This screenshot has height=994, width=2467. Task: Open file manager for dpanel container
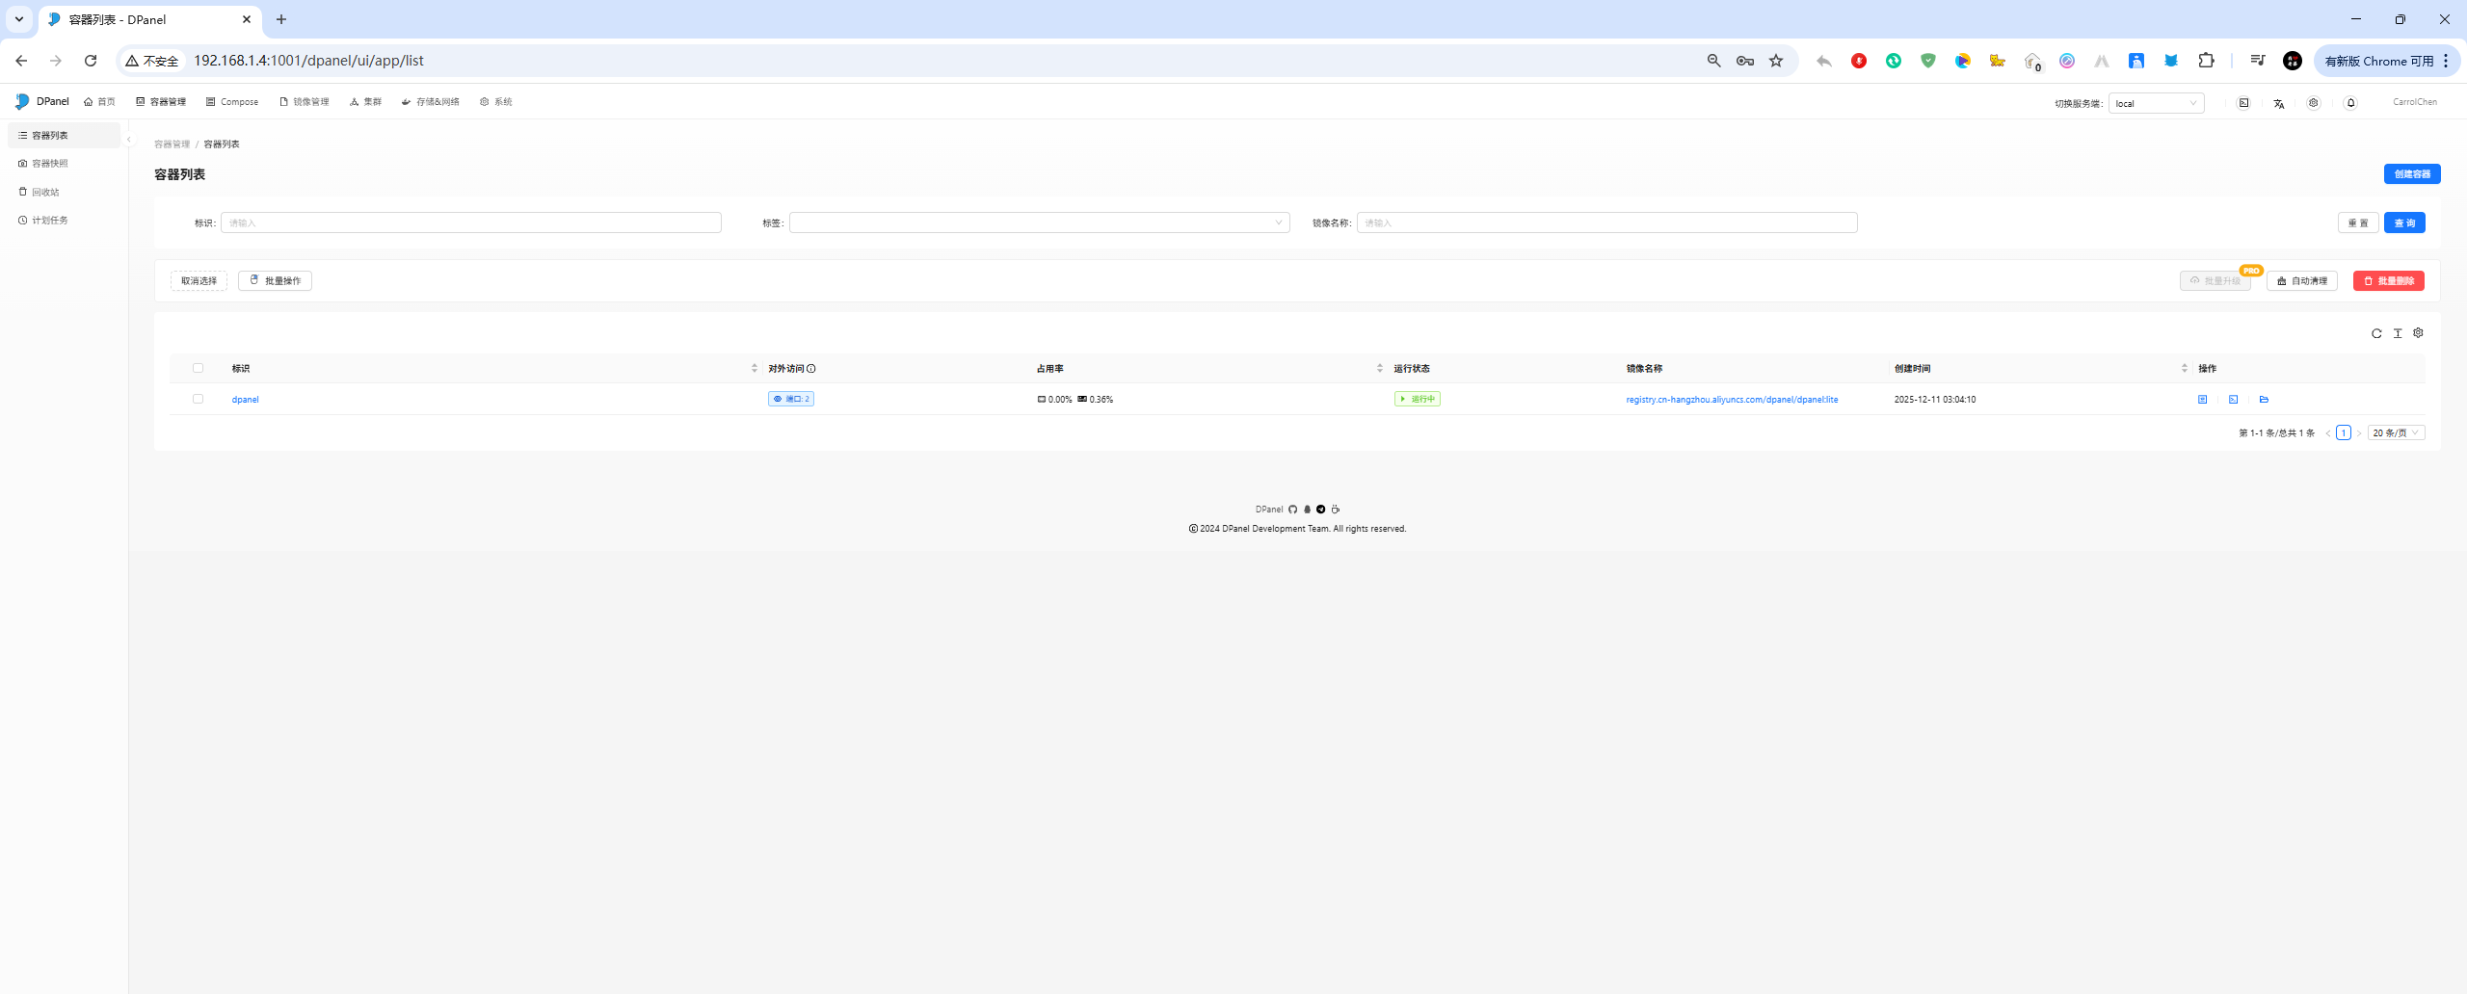tap(2264, 400)
